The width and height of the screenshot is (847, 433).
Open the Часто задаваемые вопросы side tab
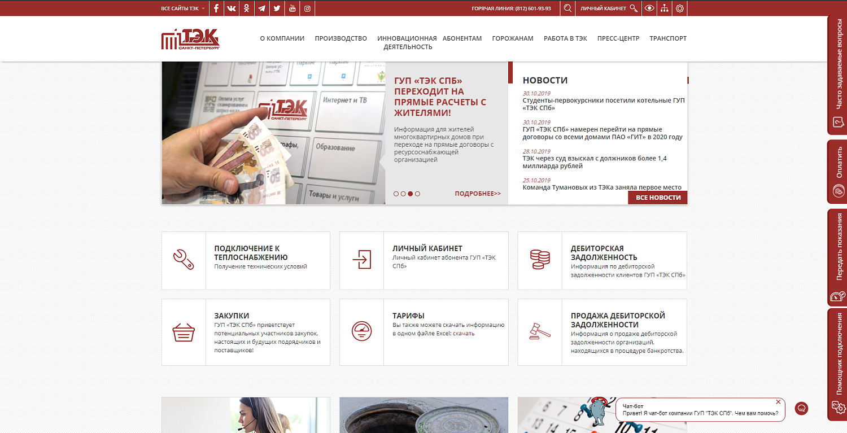[837, 75]
